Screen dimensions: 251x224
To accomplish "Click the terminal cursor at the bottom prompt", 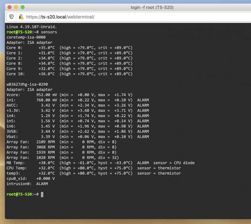I will tap(42, 194).
